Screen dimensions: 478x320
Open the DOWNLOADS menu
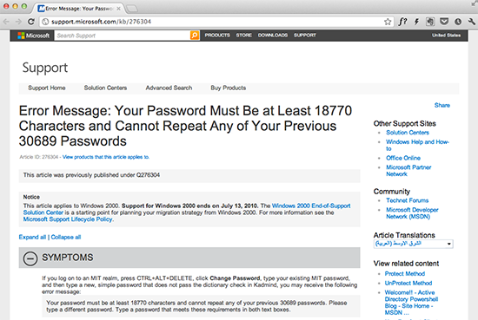273,36
